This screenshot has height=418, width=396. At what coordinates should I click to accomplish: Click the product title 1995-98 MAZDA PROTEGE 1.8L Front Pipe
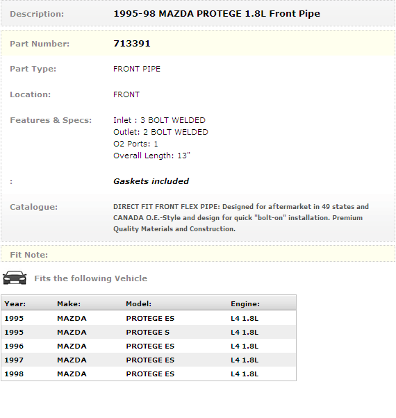217,14
